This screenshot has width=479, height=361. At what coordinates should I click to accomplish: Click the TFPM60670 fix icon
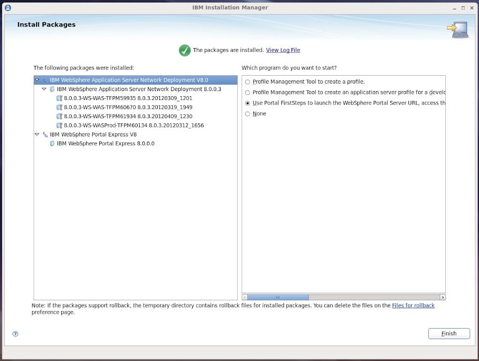[x=59, y=107]
